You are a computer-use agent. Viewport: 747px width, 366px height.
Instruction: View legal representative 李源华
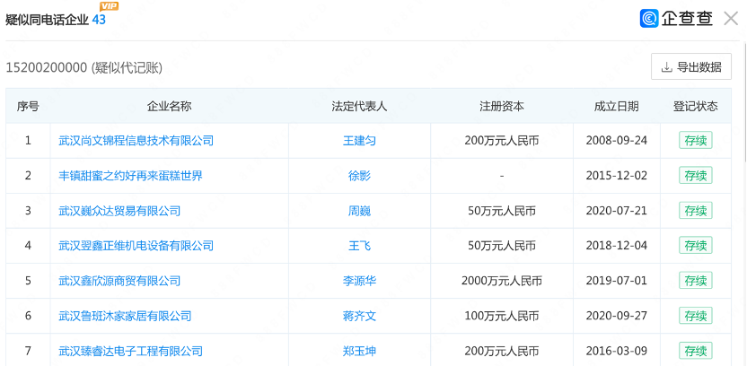click(360, 281)
